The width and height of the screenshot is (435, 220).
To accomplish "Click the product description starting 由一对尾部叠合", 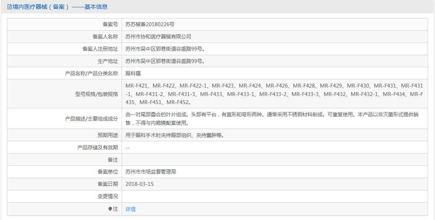I will click(272, 118).
